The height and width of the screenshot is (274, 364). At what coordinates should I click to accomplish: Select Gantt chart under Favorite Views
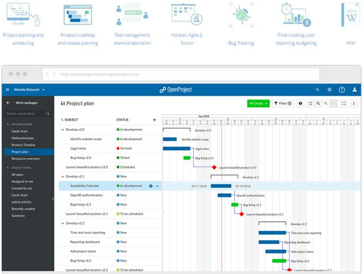(19, 131)
